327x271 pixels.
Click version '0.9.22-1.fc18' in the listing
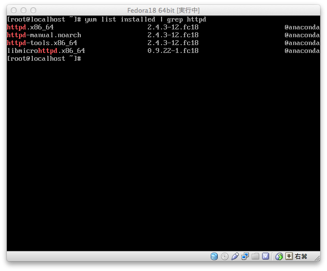(173, 51)
